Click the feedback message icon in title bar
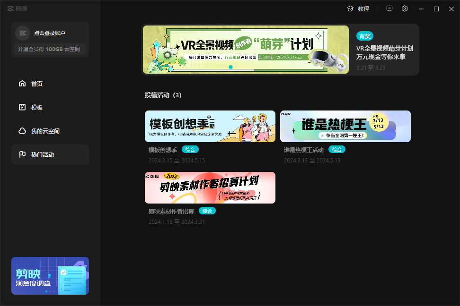 389,8
